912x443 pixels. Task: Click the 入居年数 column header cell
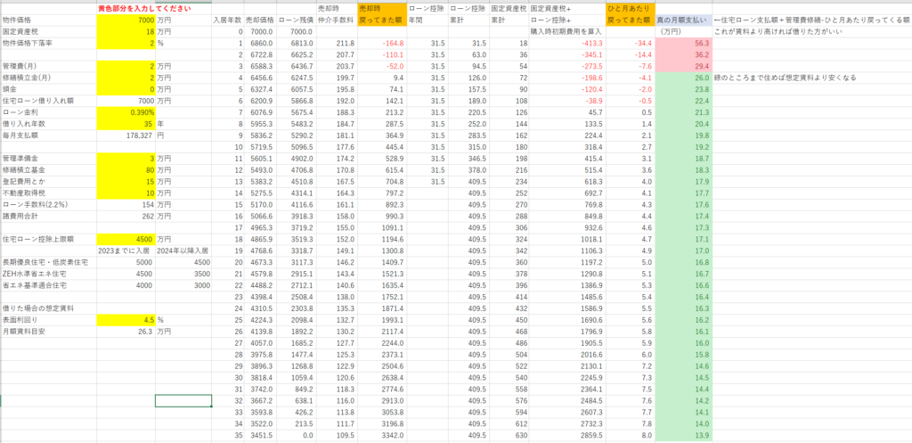[227, 19]
